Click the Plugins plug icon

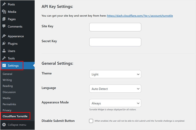pyautogui.click(x=4, y=43)
